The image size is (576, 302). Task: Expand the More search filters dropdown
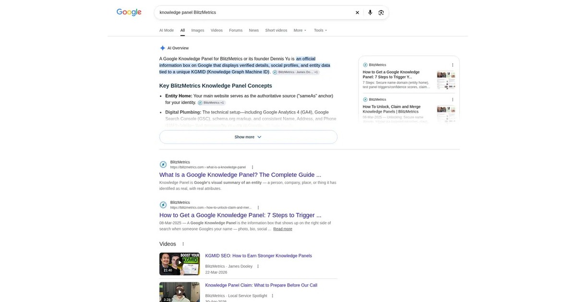click(300, 30)
